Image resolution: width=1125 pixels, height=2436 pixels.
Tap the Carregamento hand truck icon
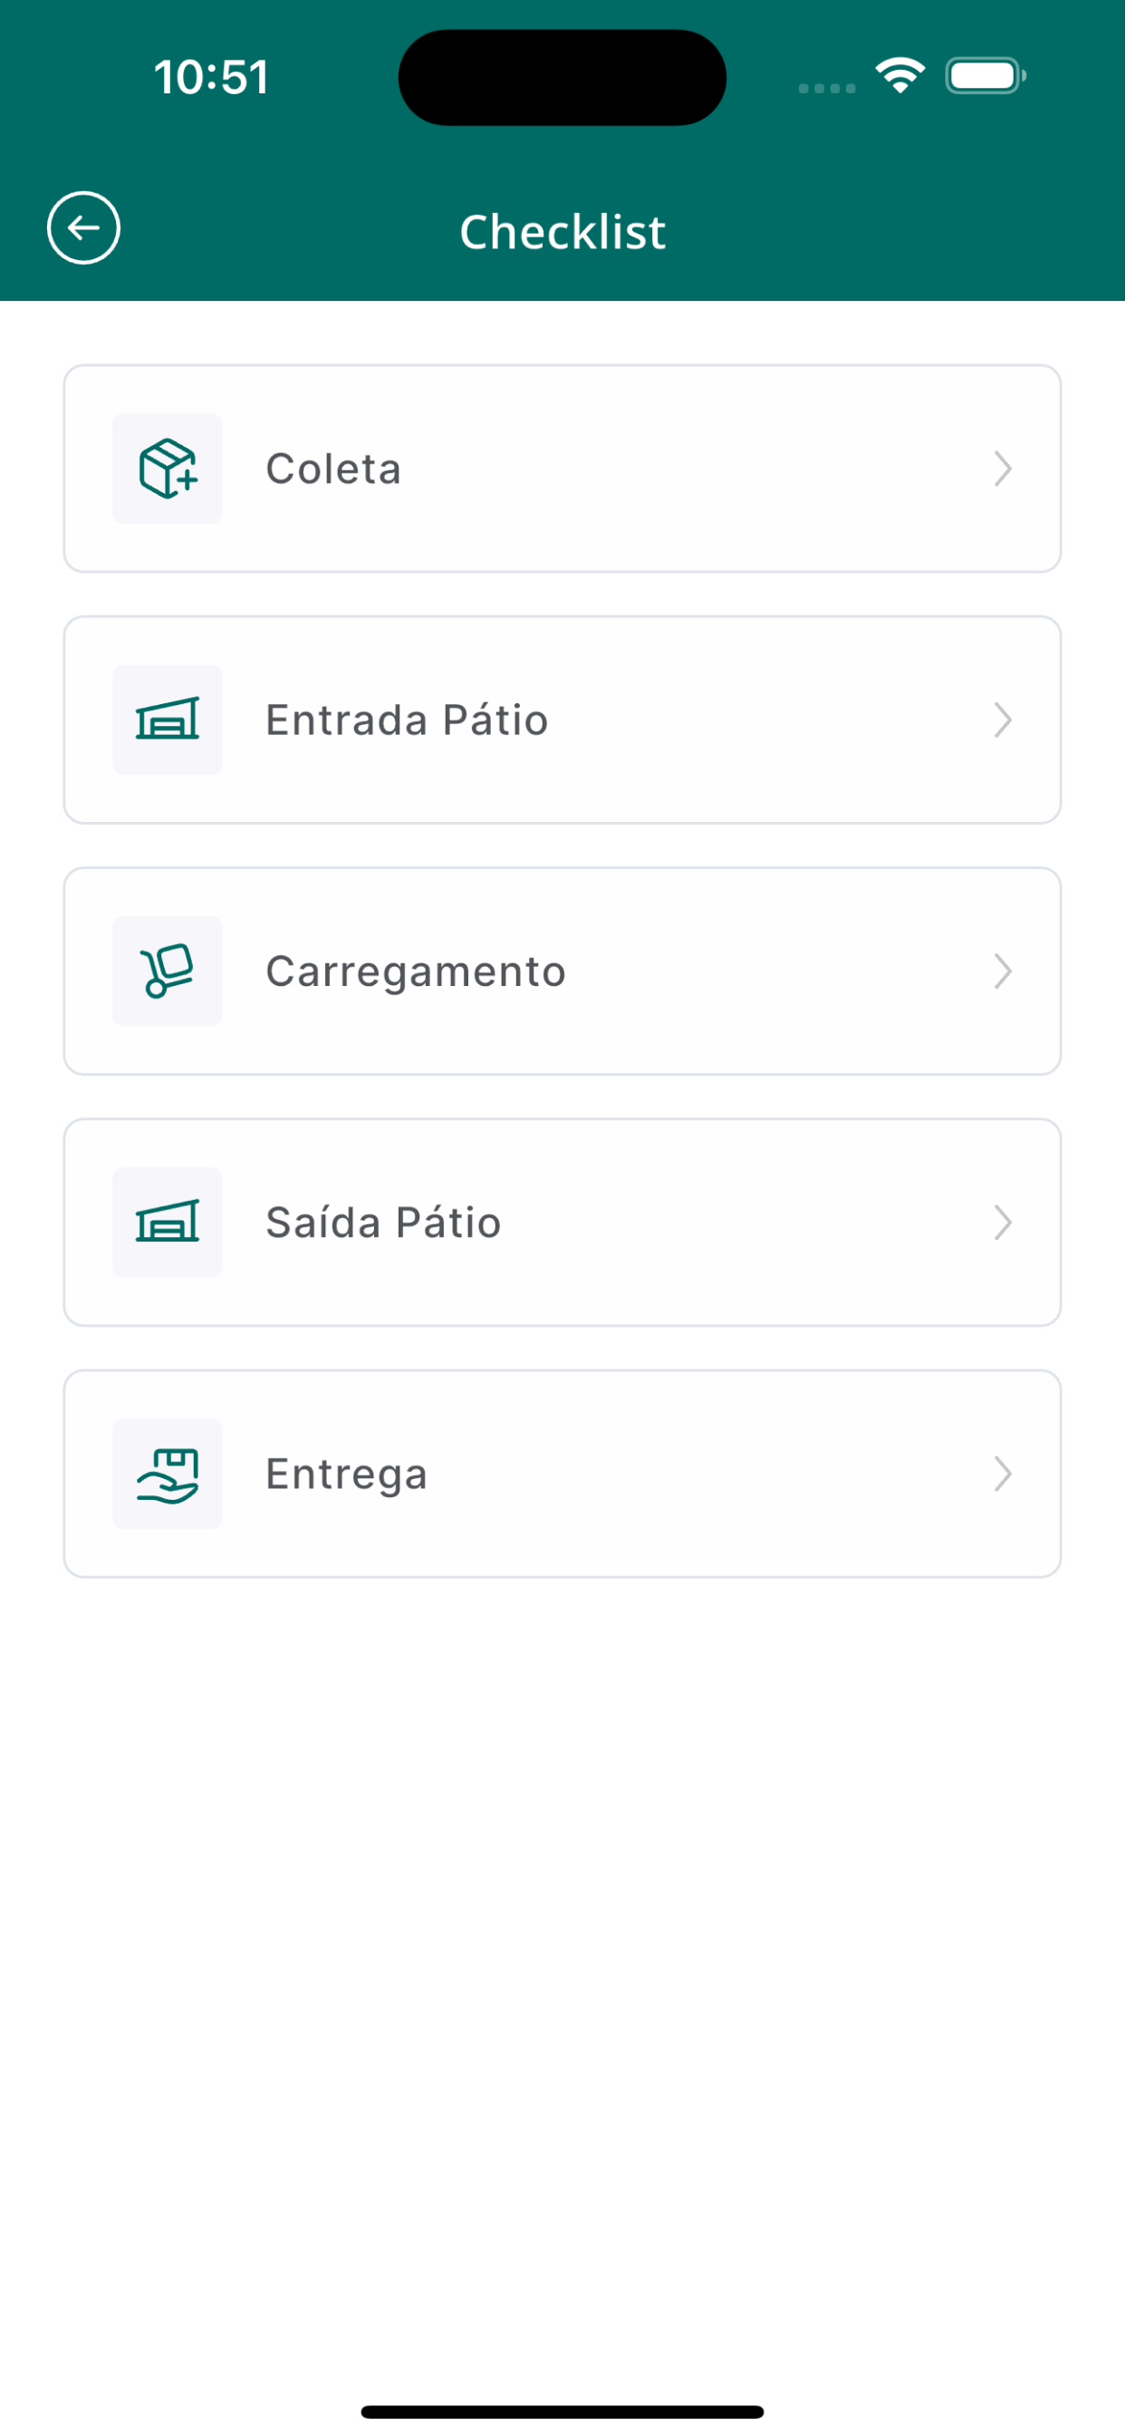[168, 971]
